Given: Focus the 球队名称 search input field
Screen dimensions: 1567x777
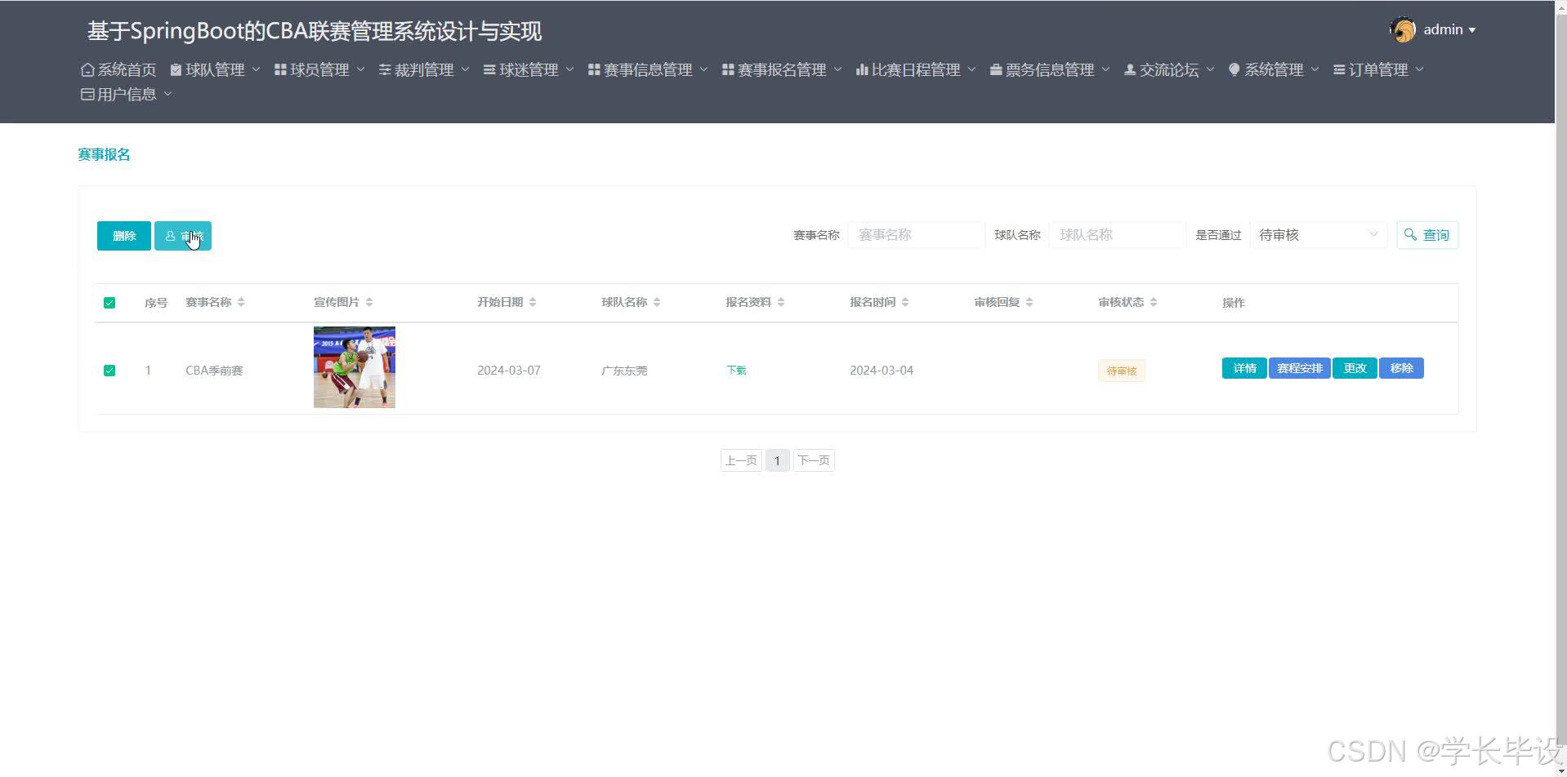Looking at the screenshot, I should (x=1117, y=235).
